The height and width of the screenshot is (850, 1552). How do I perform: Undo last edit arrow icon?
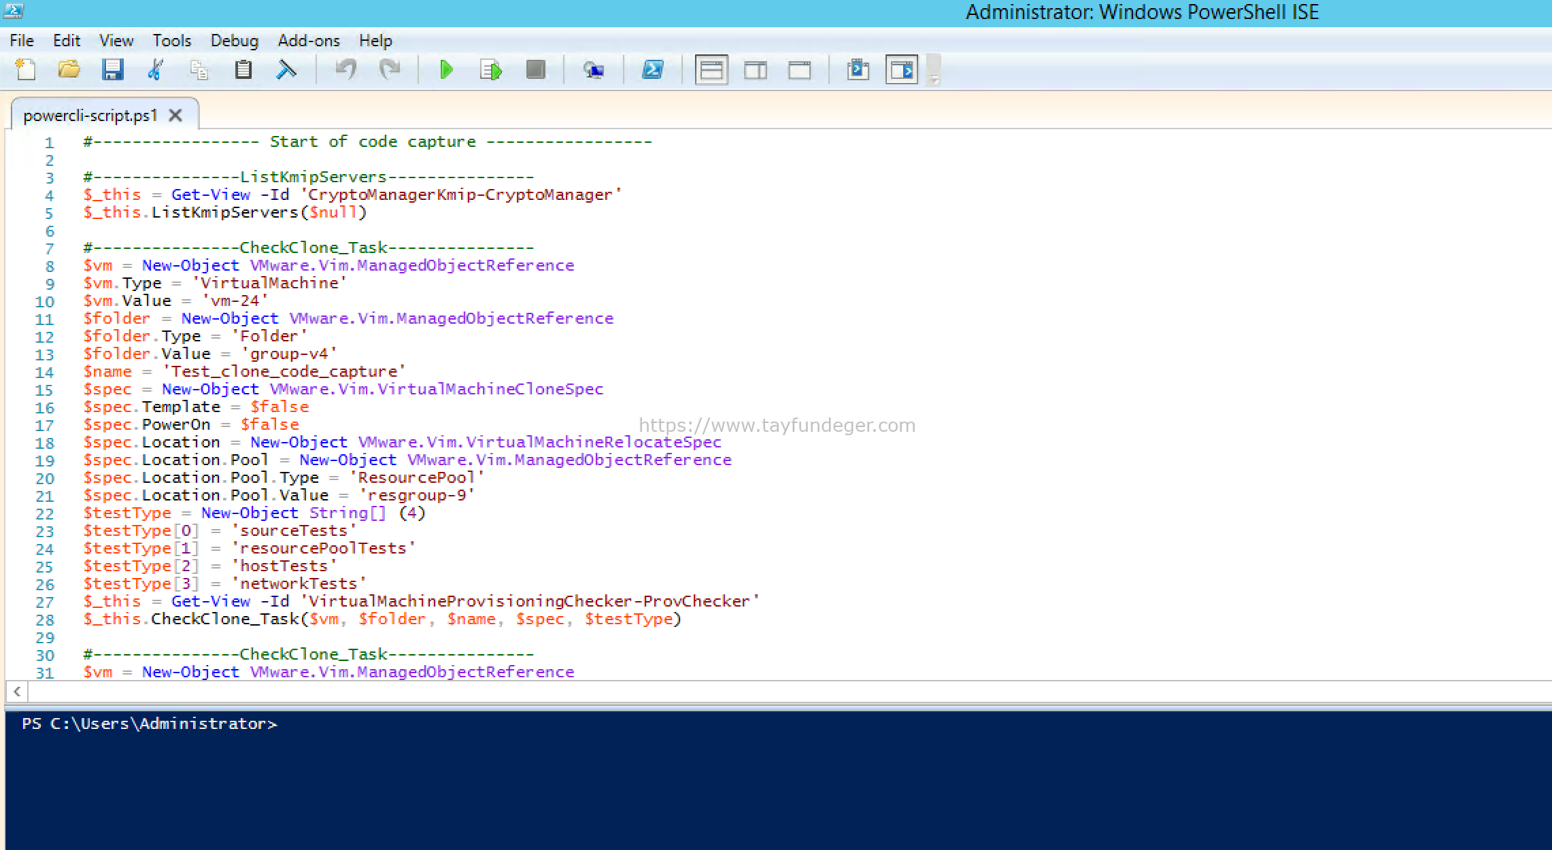point(346,69)
